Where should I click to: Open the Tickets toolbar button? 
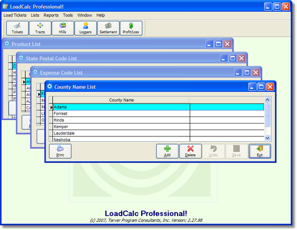(x=18, y=28)
